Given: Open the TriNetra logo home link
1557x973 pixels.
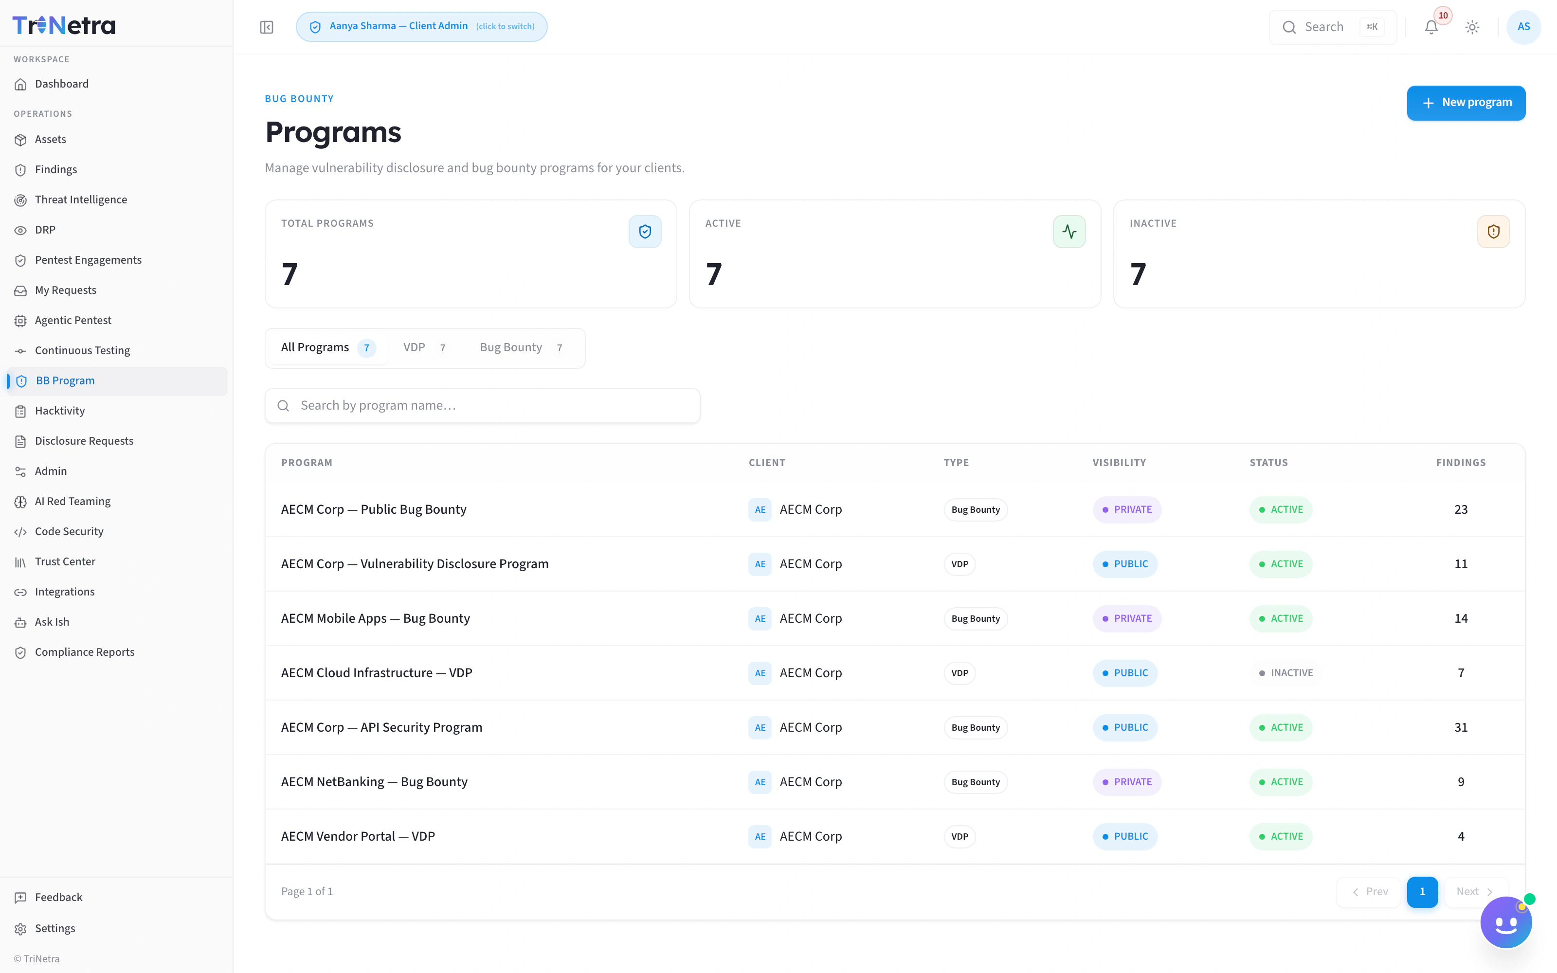Looking at the screenshot, I should tap(64, 25).
